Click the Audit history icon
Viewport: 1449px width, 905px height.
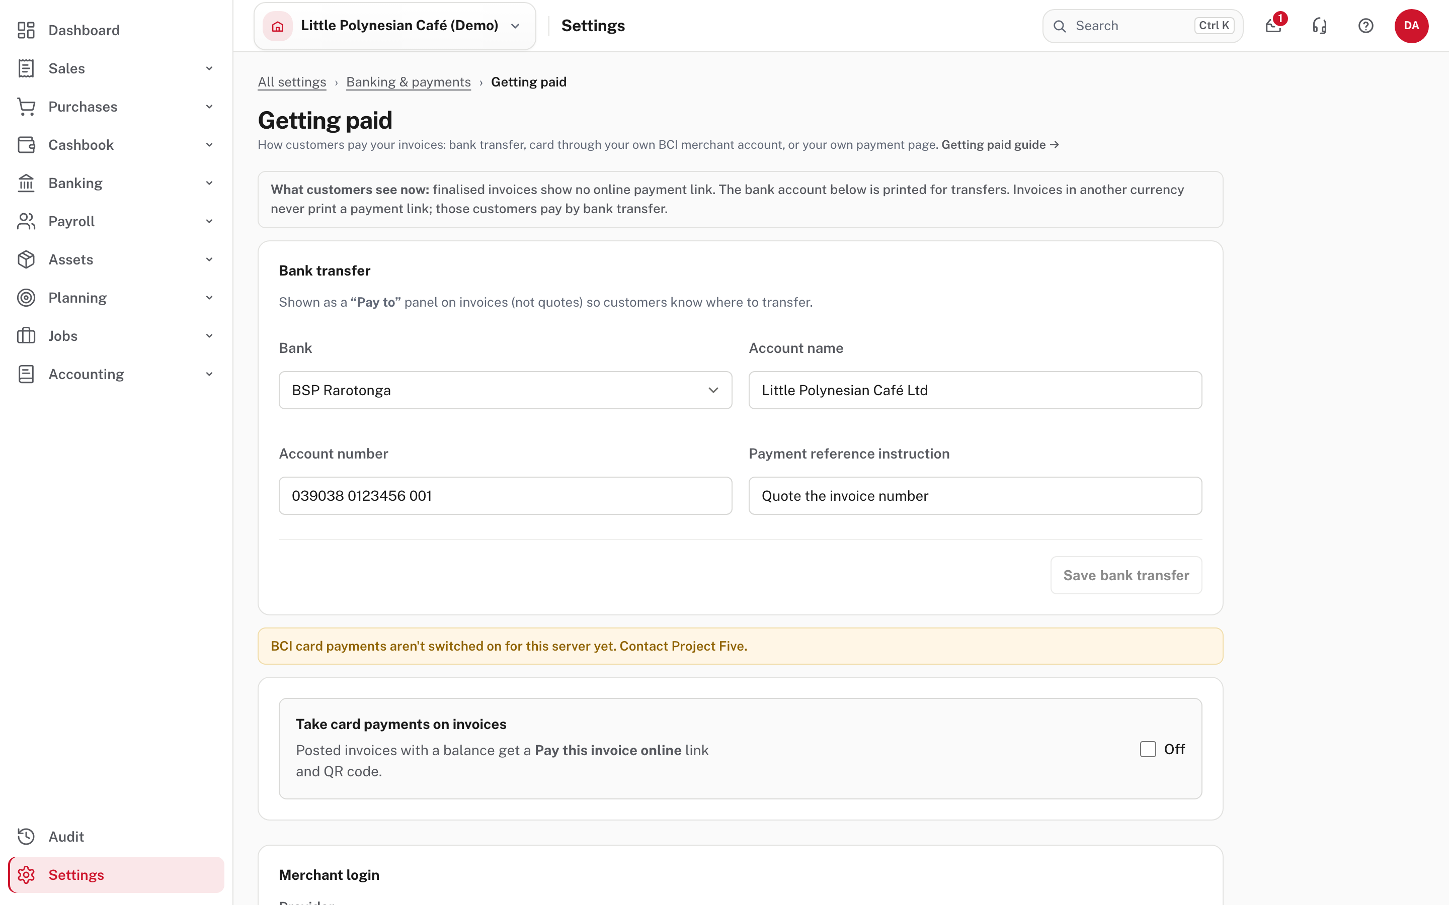click(x=26, y=836)
